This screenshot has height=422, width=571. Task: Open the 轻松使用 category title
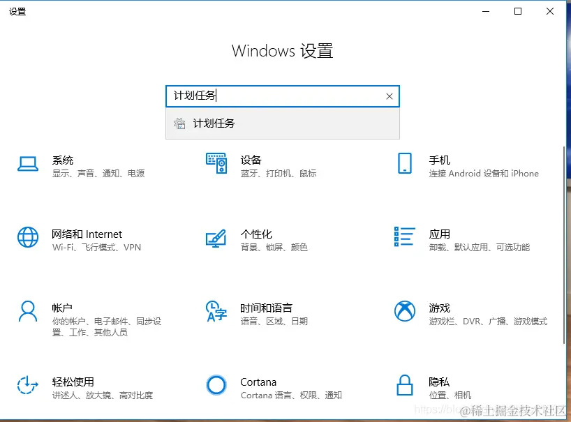73,382
